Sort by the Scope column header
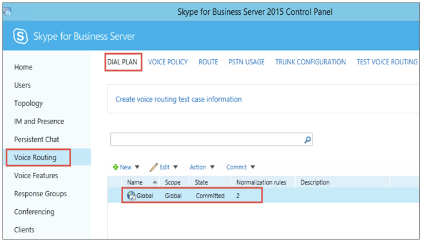Image resolution: width=422 pixels, height=242 pixels. click(173, 182)
